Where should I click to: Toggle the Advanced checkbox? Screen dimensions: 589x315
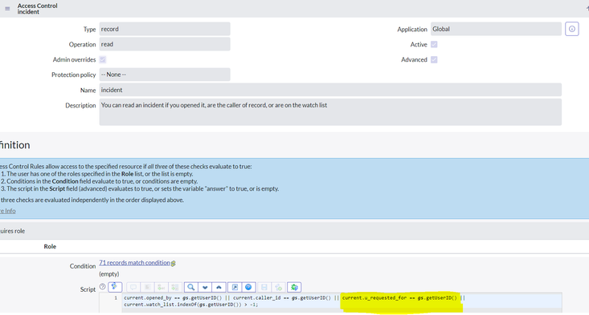tap(434, 59)
